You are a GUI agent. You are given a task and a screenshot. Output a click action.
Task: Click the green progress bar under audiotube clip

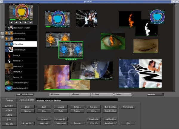48,27
